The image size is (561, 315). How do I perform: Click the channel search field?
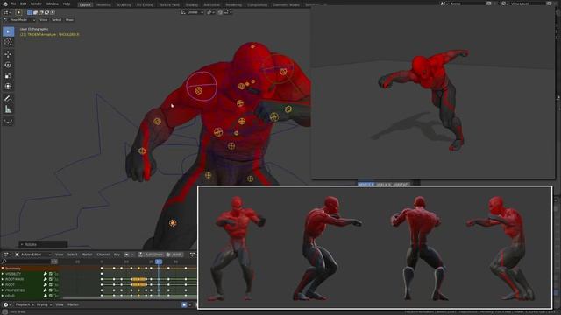(x=25, y=262)
